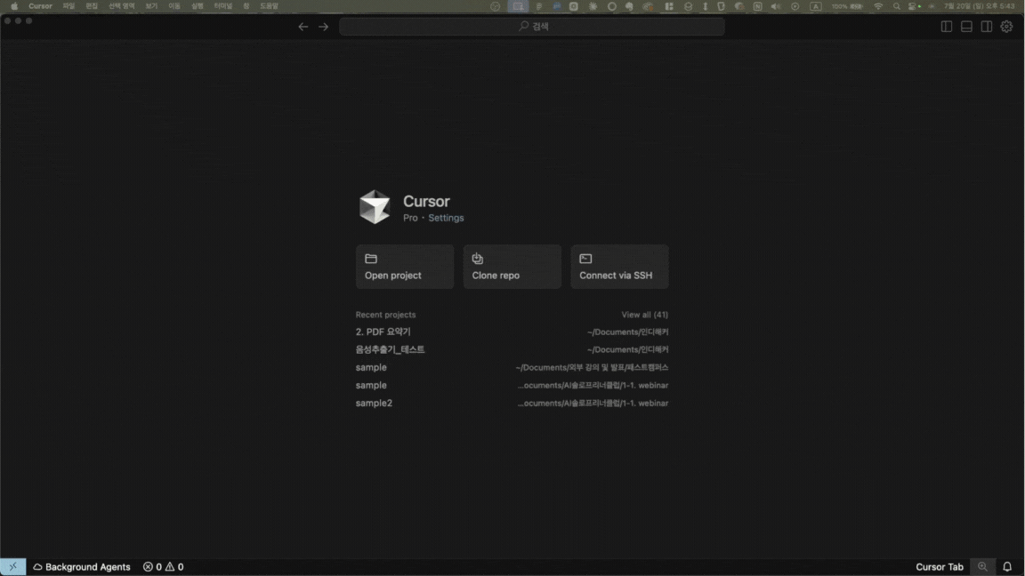
Task: Click the input source A icon
Action: [816, 6]
